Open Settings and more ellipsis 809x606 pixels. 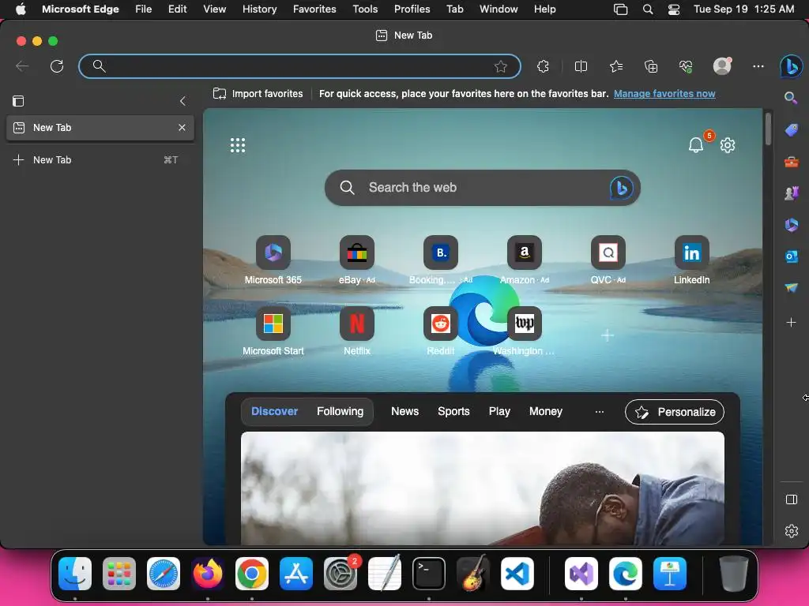point(758,66)
